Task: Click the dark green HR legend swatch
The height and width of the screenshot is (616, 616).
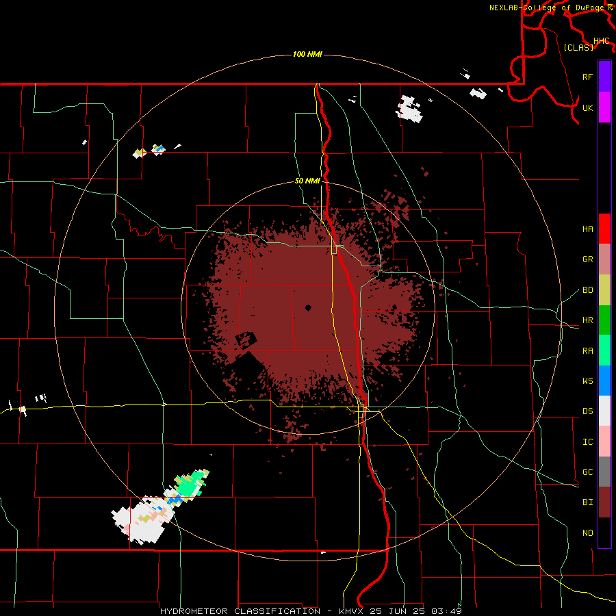Action: click(x=604, y=320)
